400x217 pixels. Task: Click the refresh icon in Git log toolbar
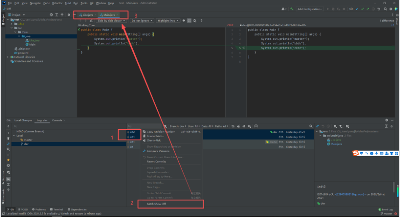[233, 126]
